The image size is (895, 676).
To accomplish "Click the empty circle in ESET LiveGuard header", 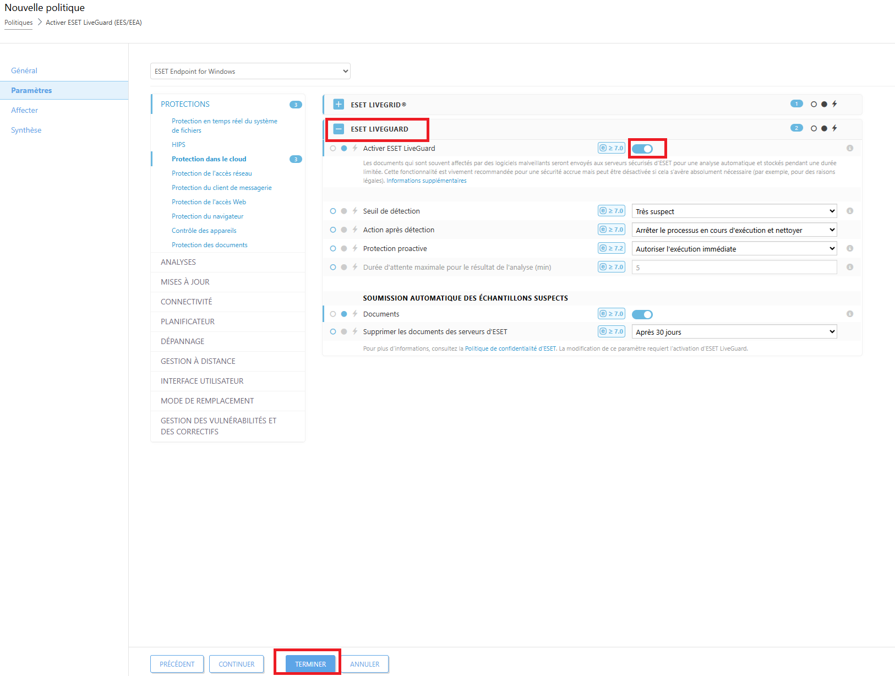I will [814, 128].
